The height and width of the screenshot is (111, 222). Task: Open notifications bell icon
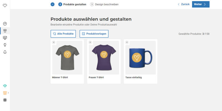click(x=5, y=52)
